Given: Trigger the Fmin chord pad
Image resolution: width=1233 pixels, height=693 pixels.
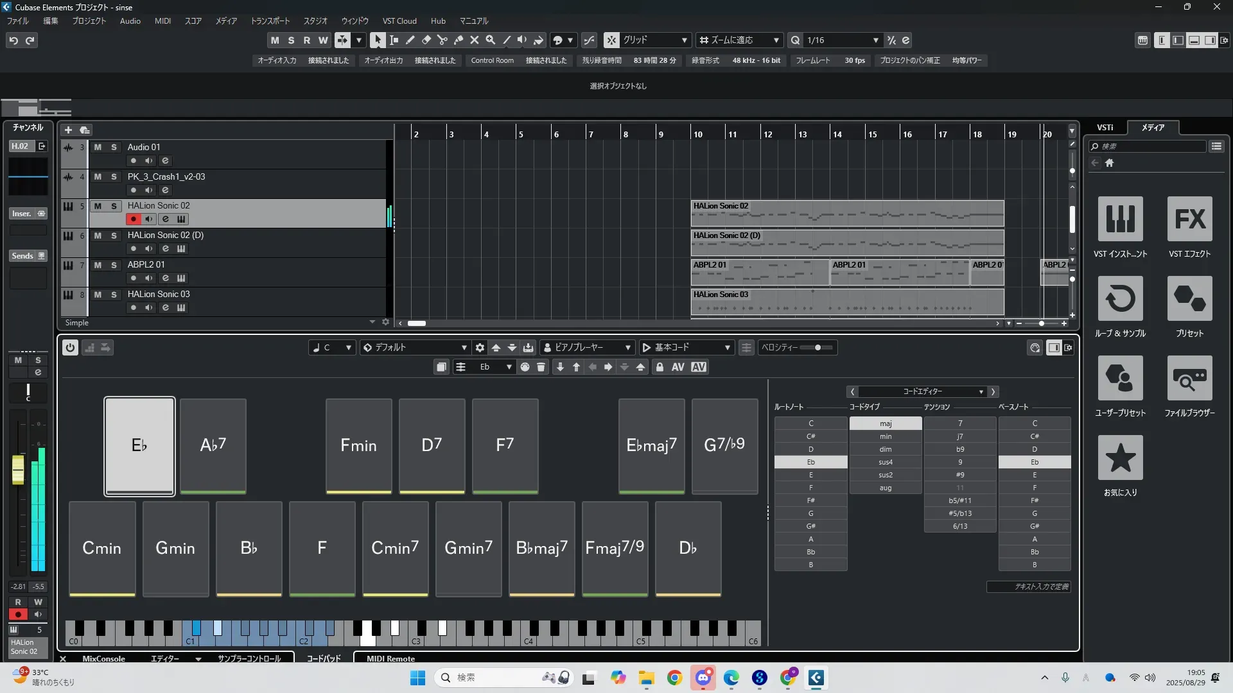Looking at the screenshot, I should coord(358,445).
